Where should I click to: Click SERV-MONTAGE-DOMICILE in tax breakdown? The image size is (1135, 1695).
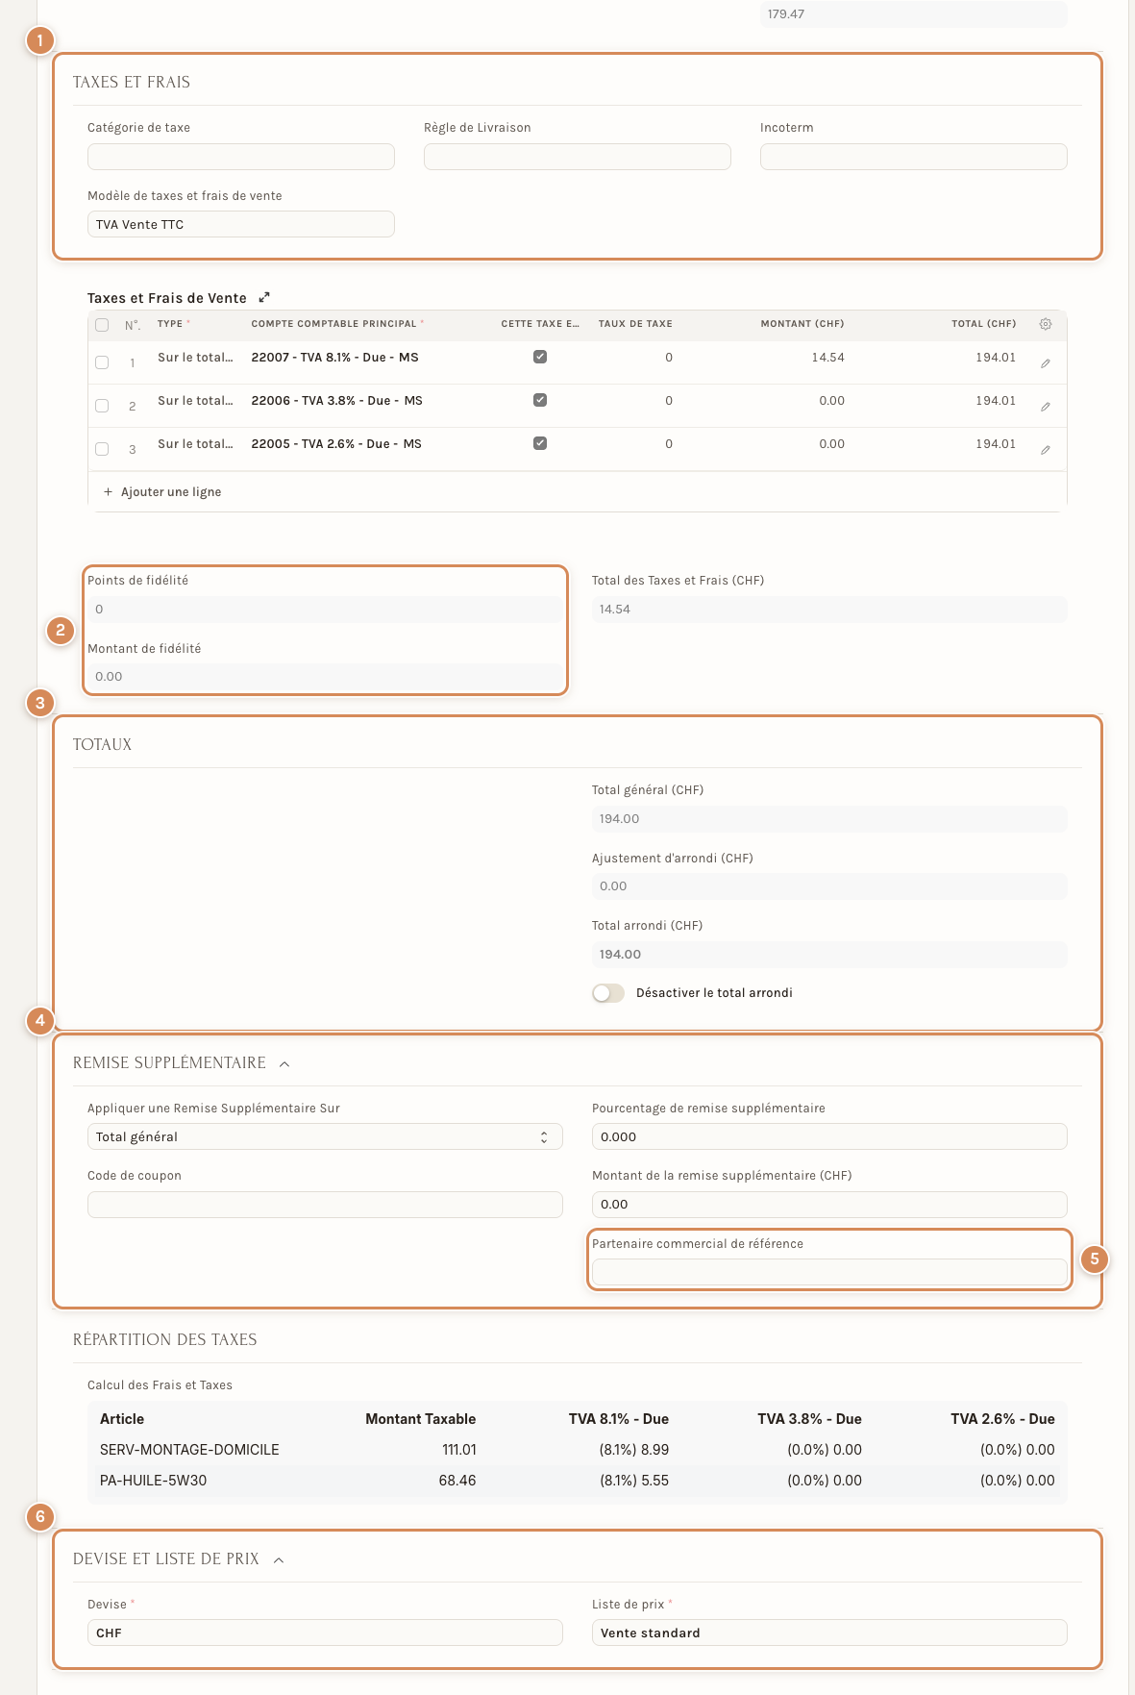coord(189,1450)
